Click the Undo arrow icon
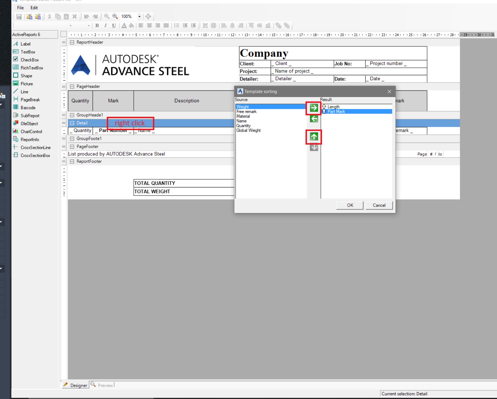Viewport: 497px width, 399px height. 86,17
